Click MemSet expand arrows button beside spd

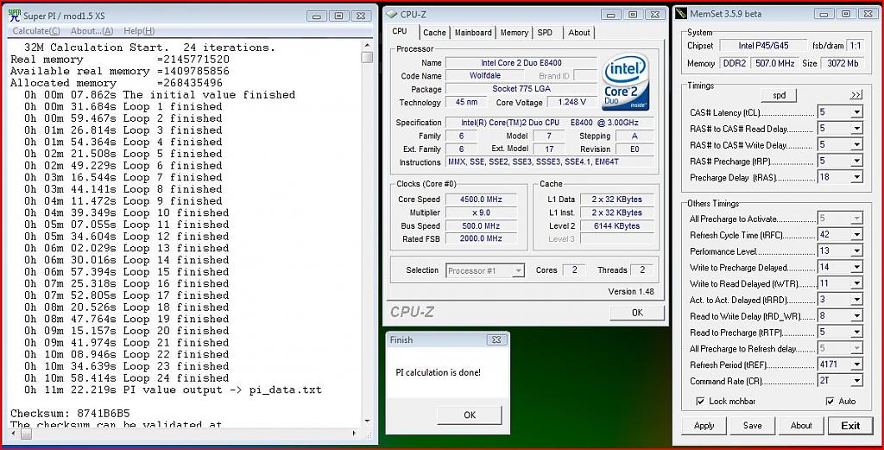click(x=856, y=95)
